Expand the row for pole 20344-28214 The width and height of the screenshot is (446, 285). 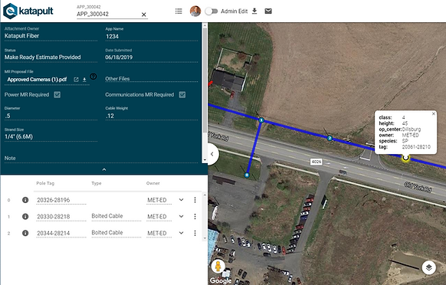click(181, 233)
